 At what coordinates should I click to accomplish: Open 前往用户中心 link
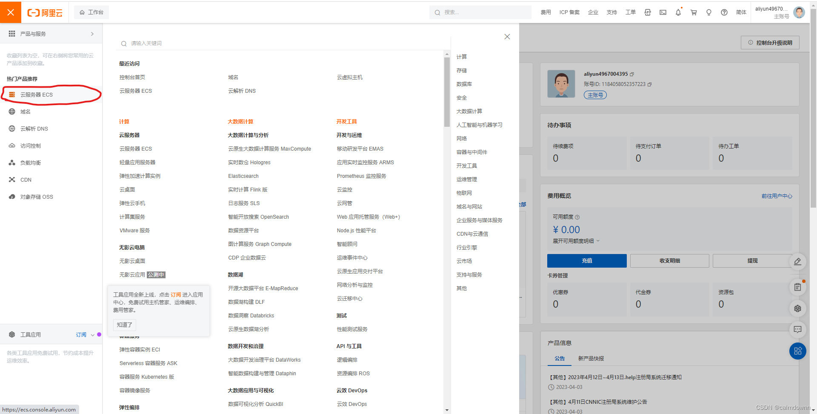[777, 196]
